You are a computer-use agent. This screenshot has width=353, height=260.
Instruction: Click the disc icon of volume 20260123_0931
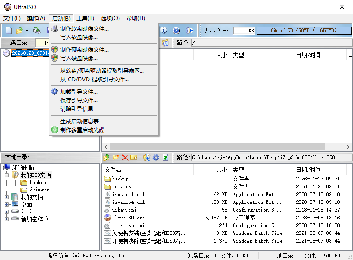coord(6,53)
